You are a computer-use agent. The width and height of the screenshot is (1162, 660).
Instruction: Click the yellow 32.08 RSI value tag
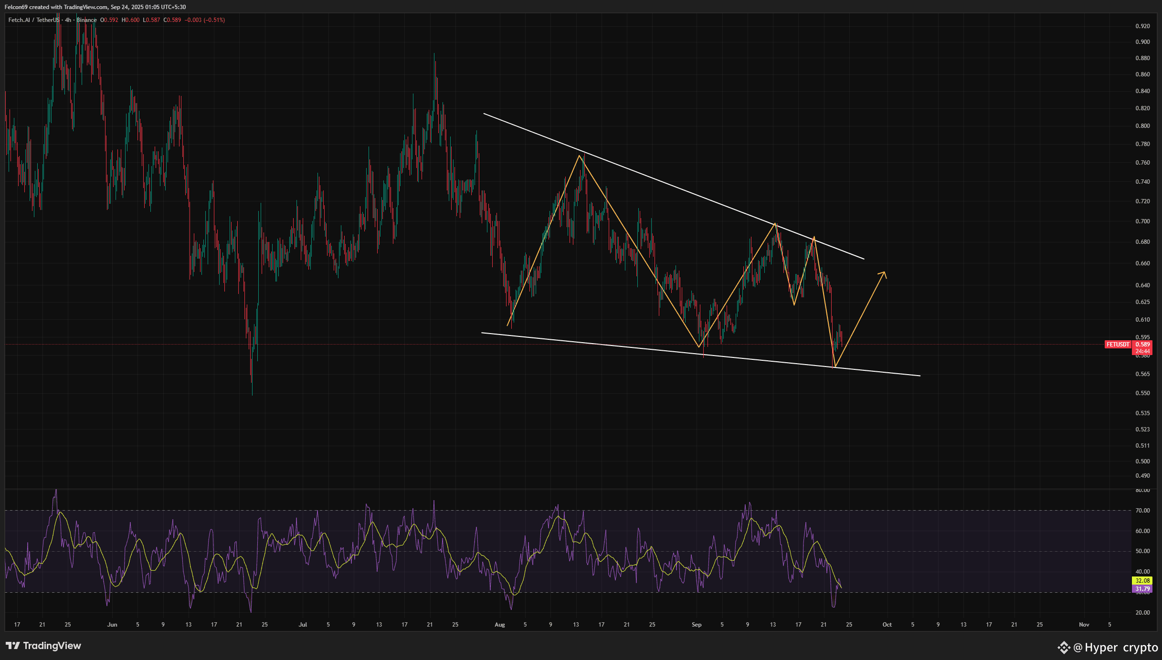(x=1142, y=581)
